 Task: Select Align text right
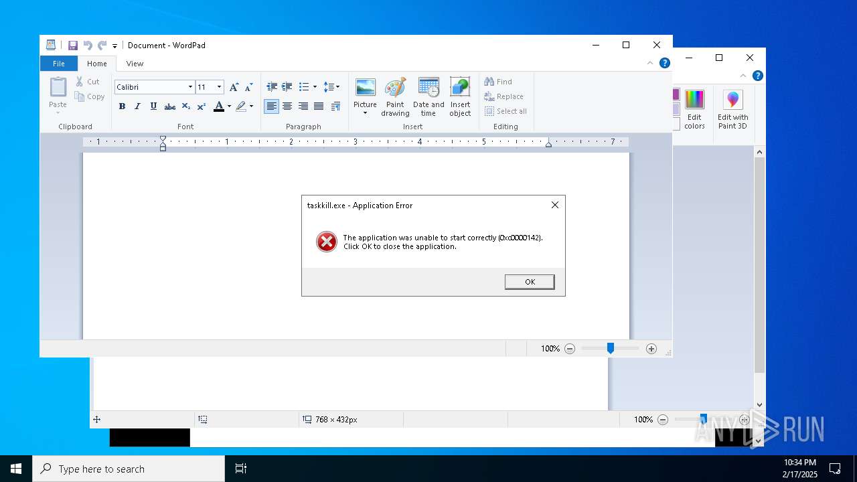pyautogui.click(x=303, y=106)
